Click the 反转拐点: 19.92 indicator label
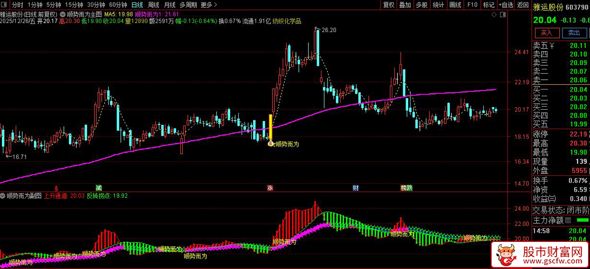Screen dimensions: 590x269 coord(108,195)
